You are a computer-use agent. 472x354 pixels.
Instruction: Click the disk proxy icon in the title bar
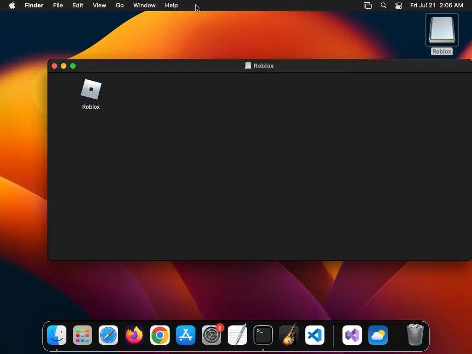(x=248, y=65)
